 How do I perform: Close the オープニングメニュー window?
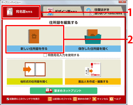(x=122, y=2)
